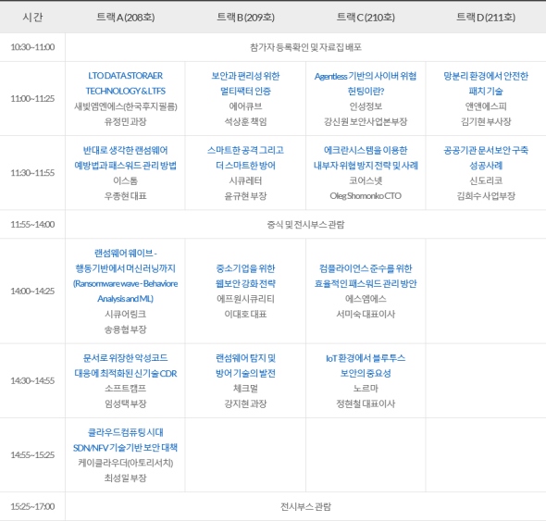Image resolution: width=546 pixels, height=521 pixels.
Task: Open the 랜섬웨어 탐지 및 방어 기술의 발전 link
Action: pyautogui.click(x=245, y=366)
